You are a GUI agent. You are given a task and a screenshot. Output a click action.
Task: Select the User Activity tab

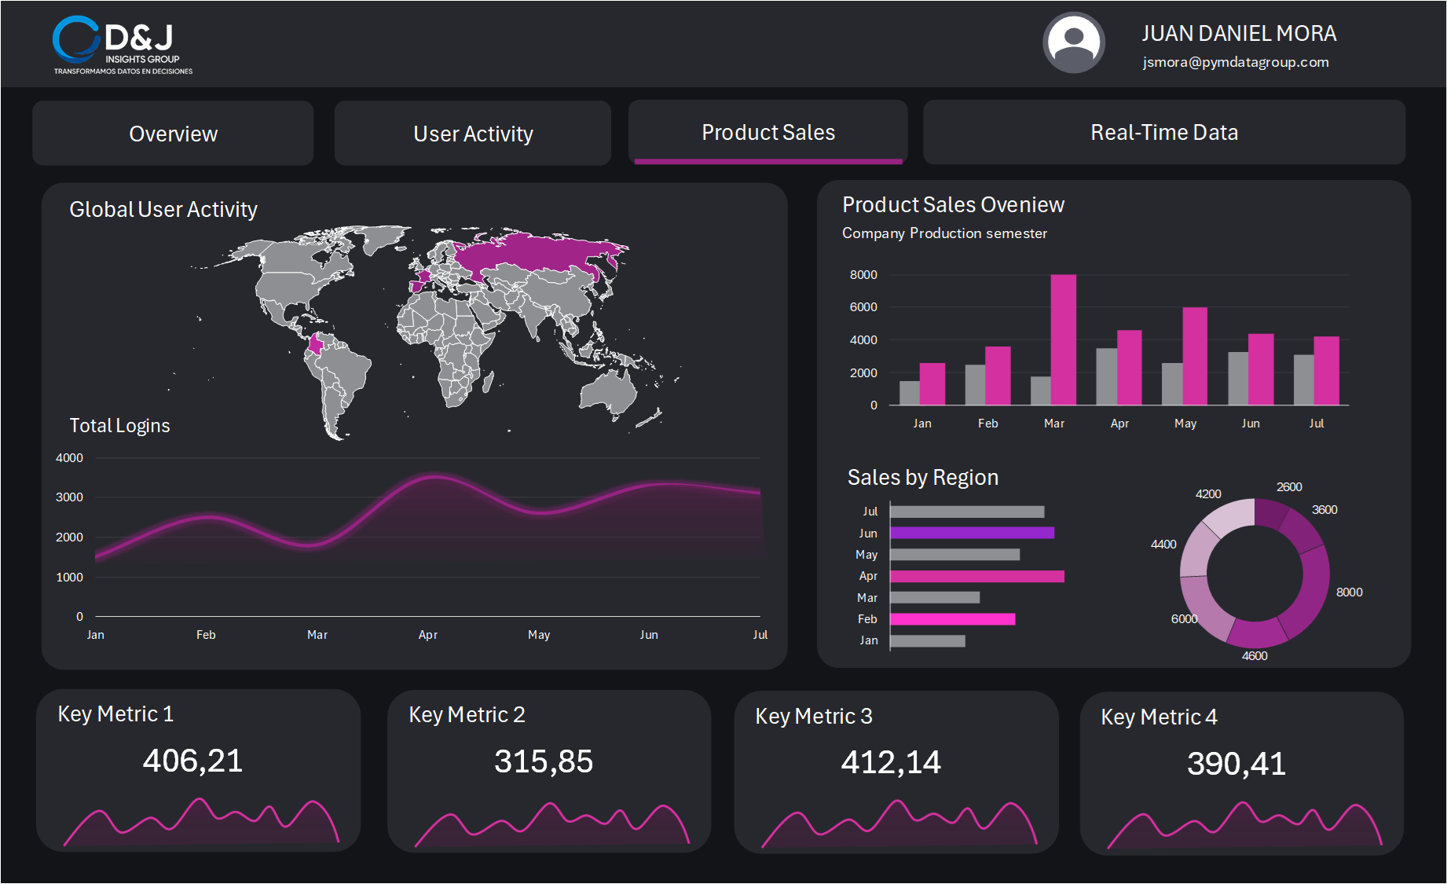pos(472,133)
